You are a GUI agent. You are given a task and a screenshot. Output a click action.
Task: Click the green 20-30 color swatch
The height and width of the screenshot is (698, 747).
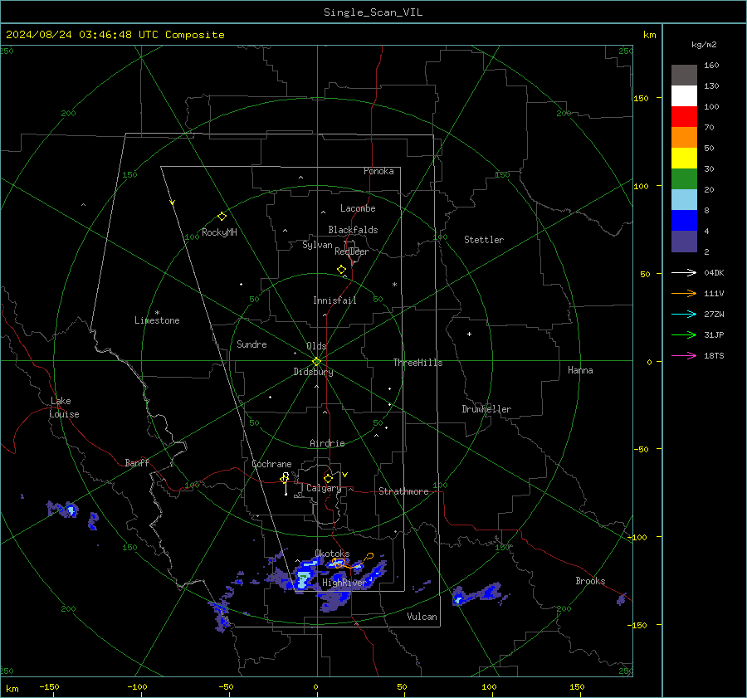(x=684, y=178)
